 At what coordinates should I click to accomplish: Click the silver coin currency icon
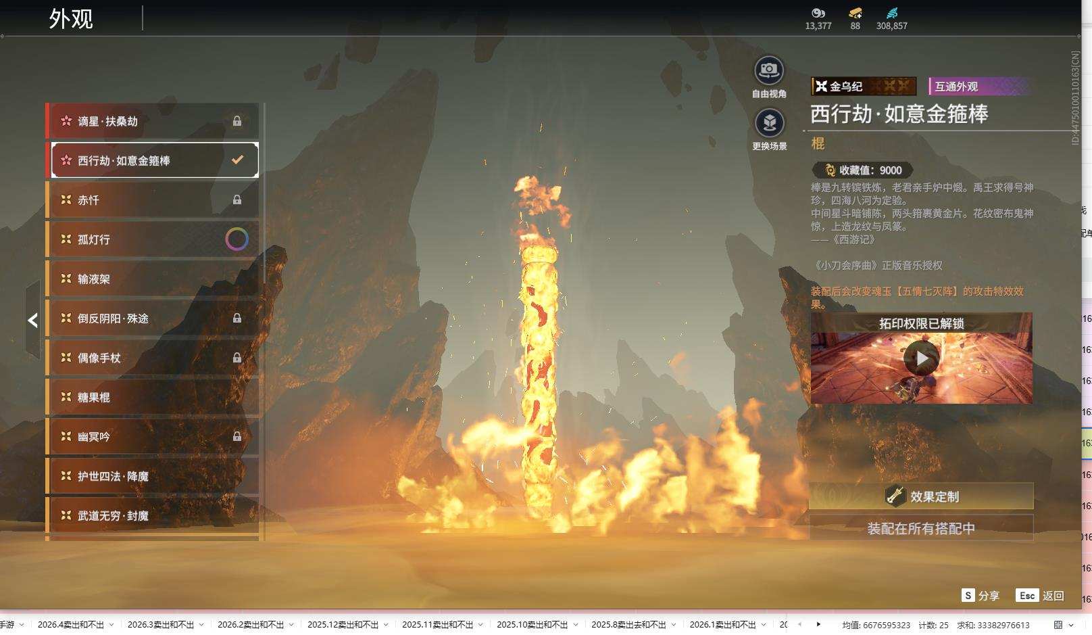(818, 13)
